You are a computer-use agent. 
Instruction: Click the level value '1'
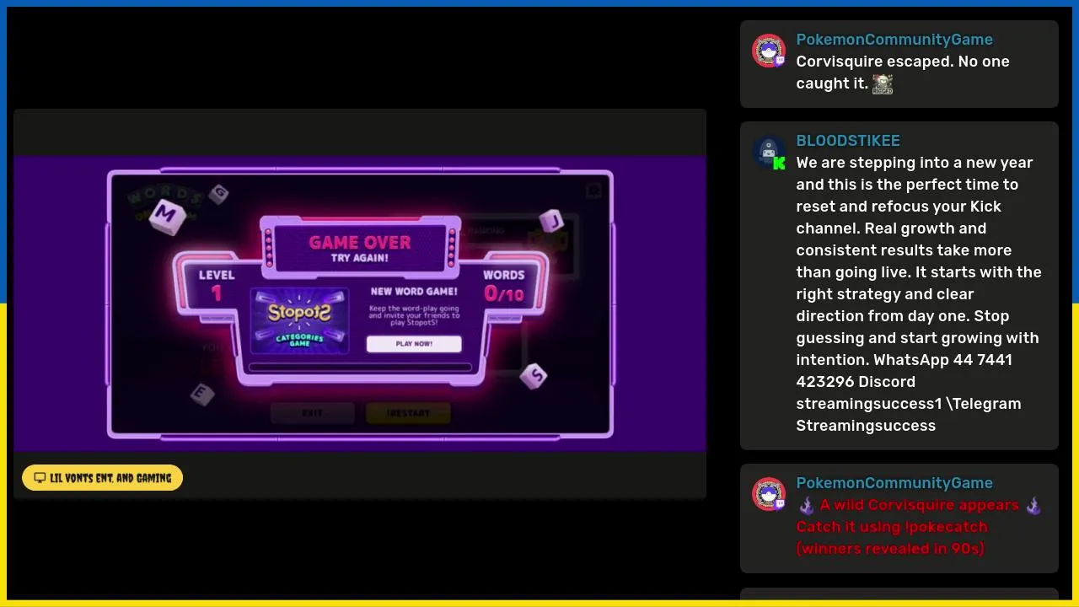(x=217, y=293)
